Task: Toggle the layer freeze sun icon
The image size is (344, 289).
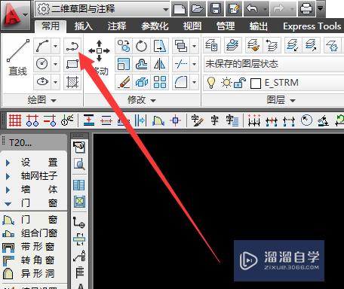Action: [226, 83]
